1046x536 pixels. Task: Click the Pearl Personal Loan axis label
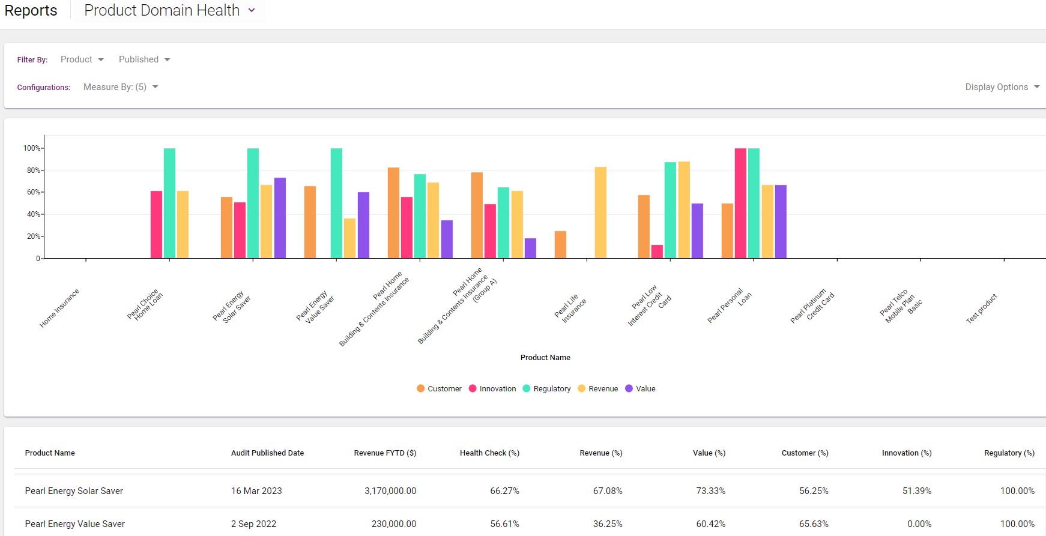coord(729,306)
